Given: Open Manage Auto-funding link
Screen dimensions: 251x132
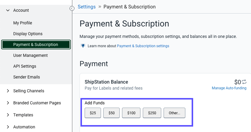Looking at the screenshot, I should click(x=229, y=88).
